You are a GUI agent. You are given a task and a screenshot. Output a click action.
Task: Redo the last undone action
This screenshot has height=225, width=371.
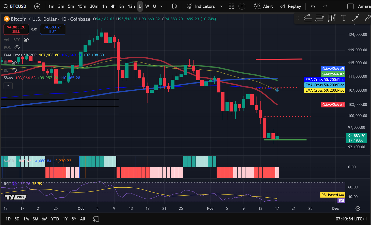pyautogui.click(x=325, y=6)
